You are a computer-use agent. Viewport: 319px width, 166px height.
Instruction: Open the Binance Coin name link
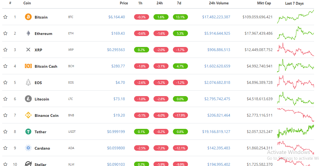47,115
